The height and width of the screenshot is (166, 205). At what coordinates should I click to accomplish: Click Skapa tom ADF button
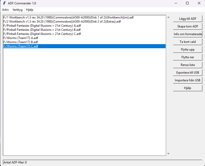[x=188, y=26]
